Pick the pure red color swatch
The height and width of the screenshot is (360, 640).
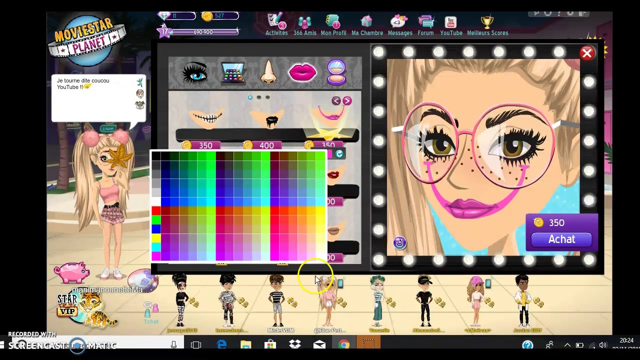(156, 211)
